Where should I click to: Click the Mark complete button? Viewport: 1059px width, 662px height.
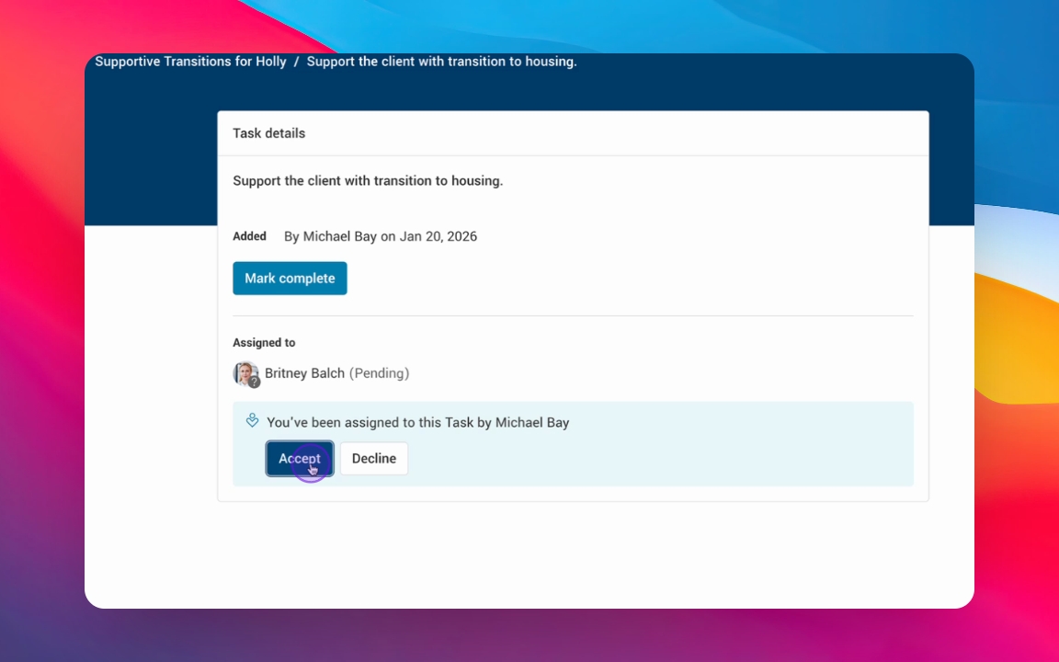point(290,279)
